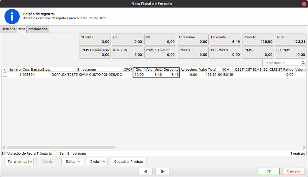Image resolution: width=308 pixels, height=177 pixels.
Task: Switch to the Detalhes tab
Action: [8, 29]
